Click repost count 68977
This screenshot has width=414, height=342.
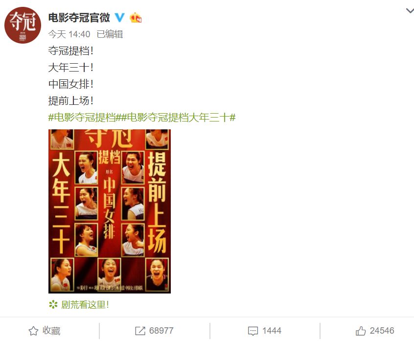point(161,331)
